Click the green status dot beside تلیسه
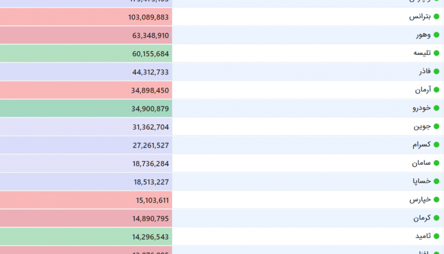 coord(436,53)
